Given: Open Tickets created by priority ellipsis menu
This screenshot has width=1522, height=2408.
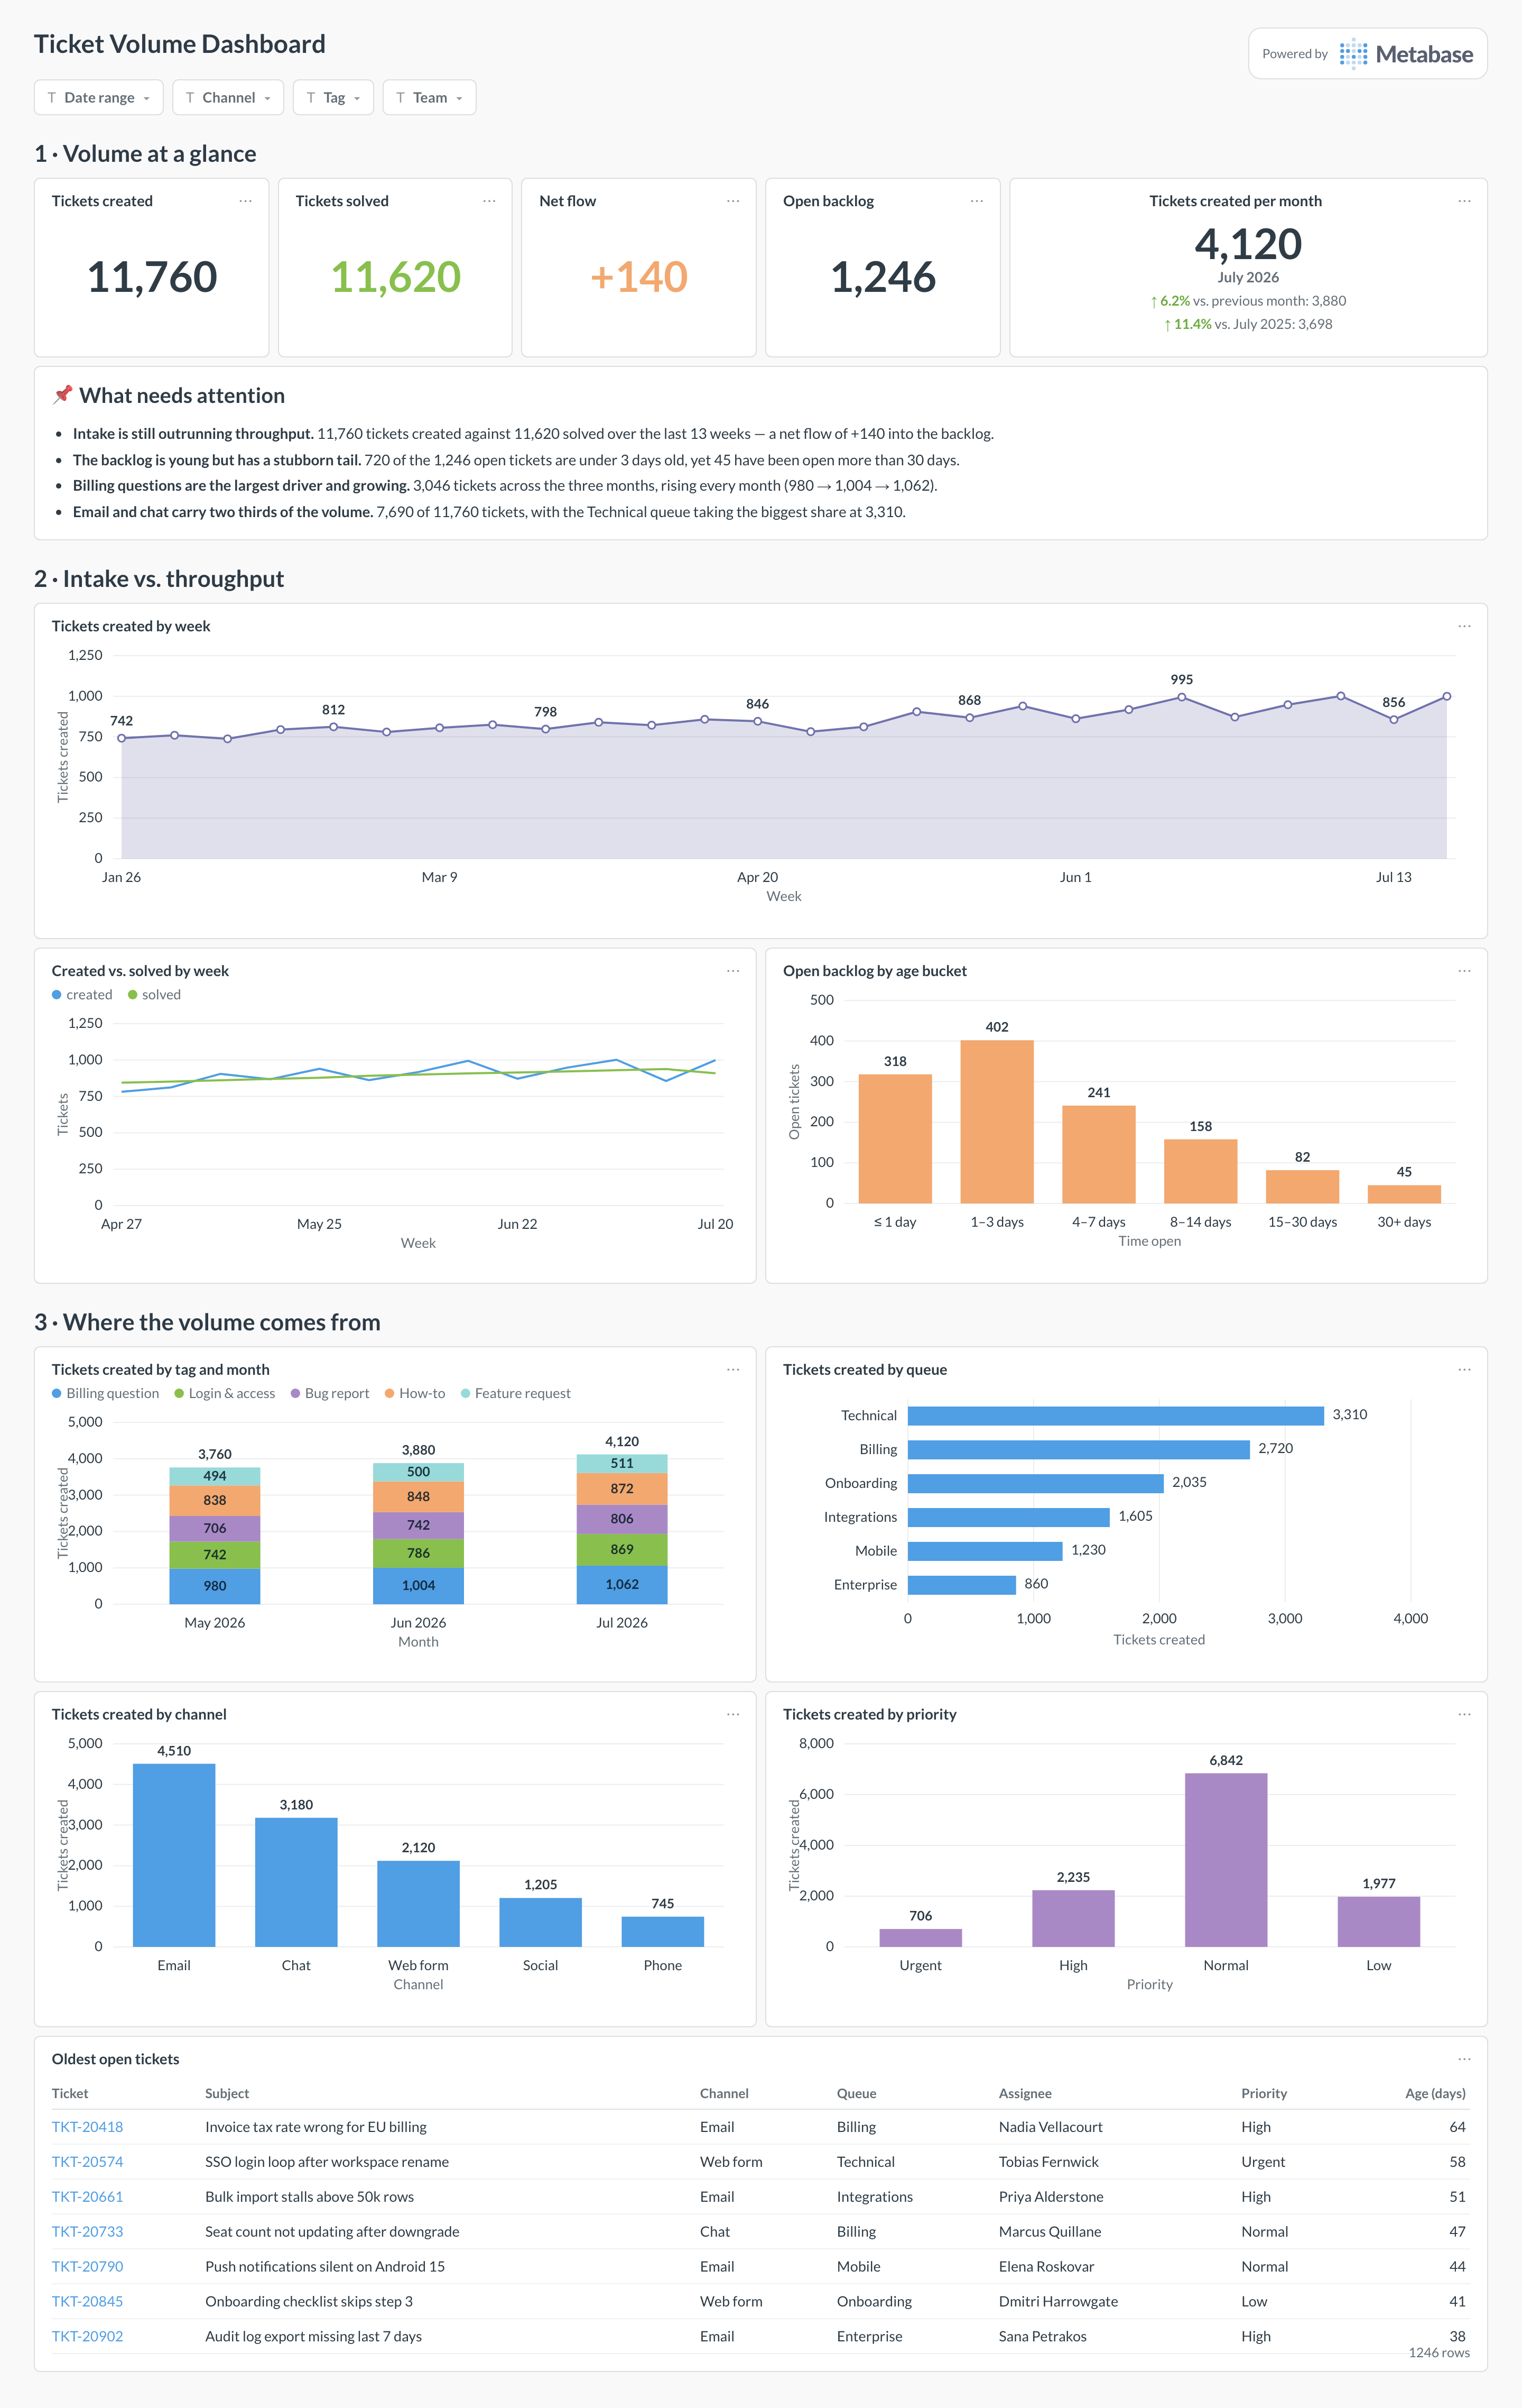Looking at the screenshot, I should (x=1464, y=1714).
